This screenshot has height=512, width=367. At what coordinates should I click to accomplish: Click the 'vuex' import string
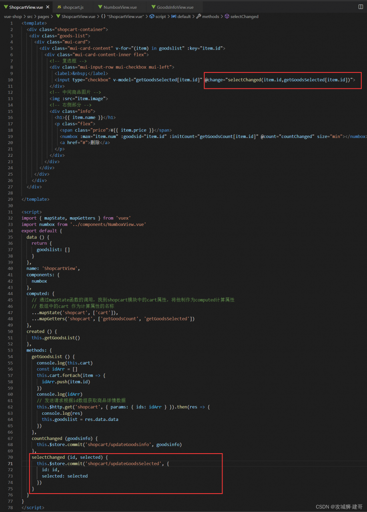(123, 218)
